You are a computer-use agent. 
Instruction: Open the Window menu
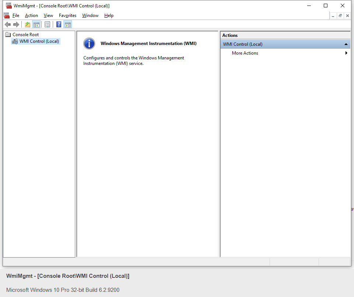point(90,15)
